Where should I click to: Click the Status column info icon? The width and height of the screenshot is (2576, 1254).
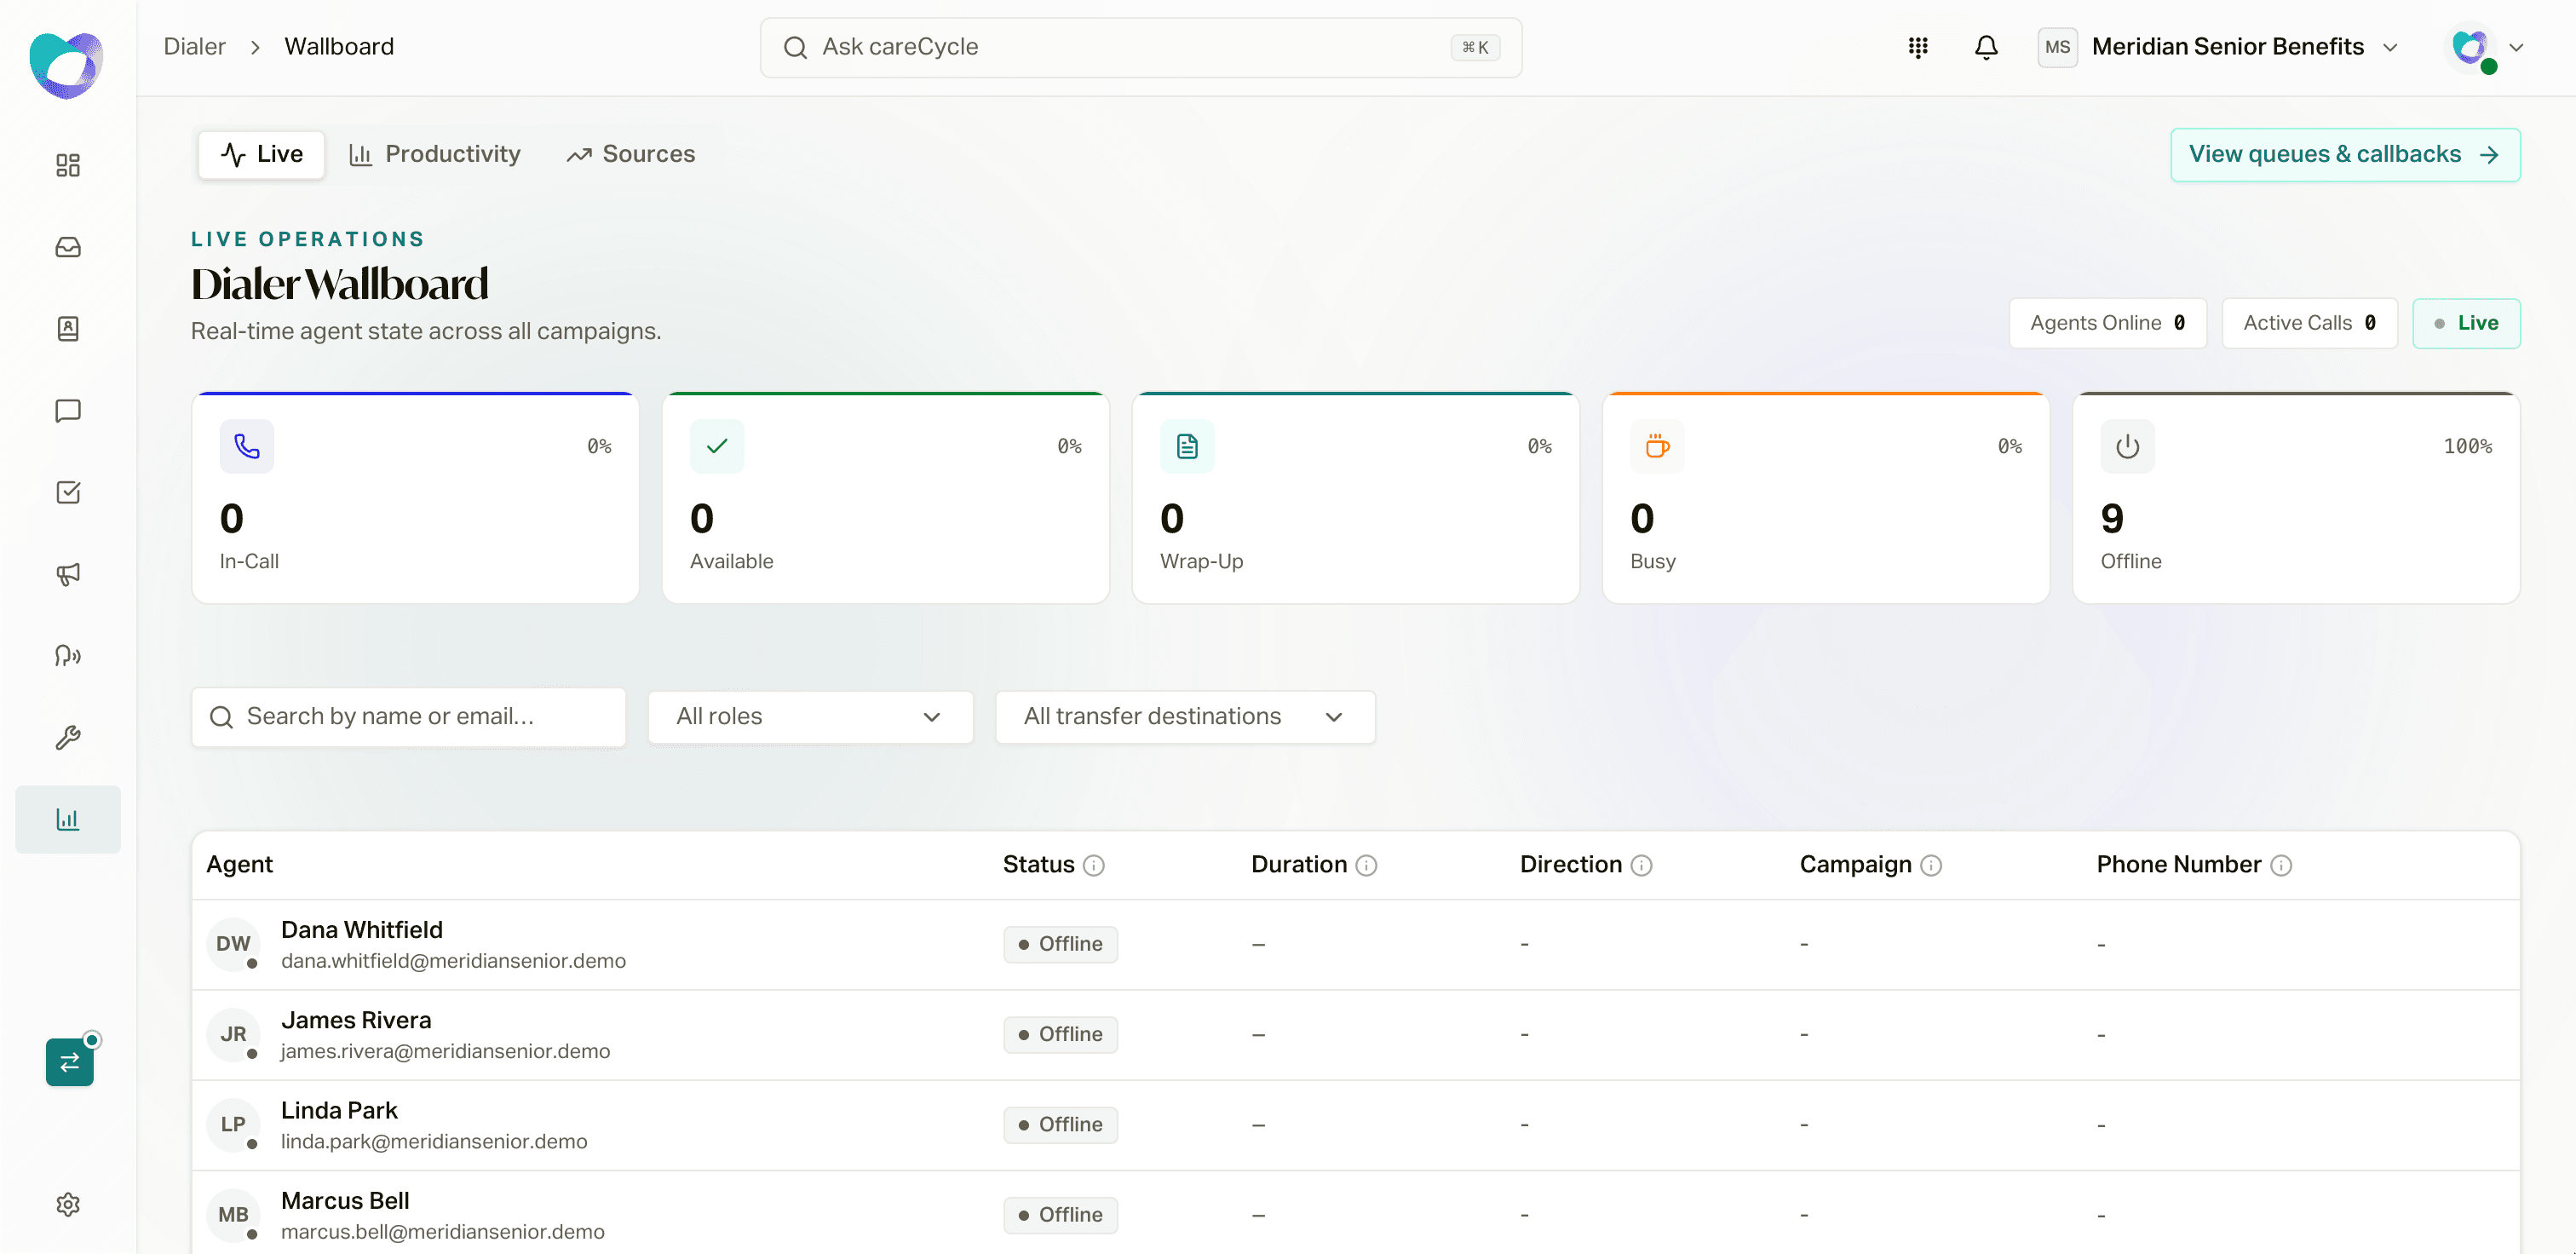point(1094,865)
